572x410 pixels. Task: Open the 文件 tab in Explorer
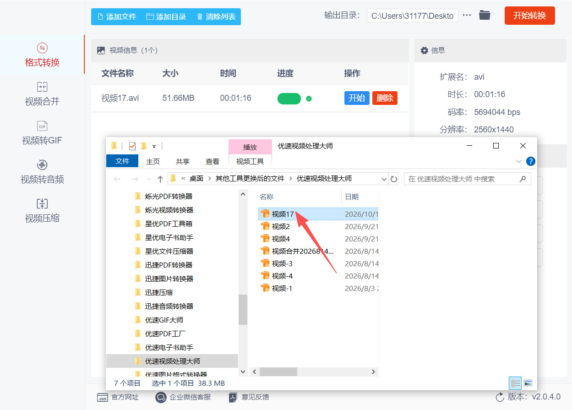pyautogui.click(x=122, y=161)
